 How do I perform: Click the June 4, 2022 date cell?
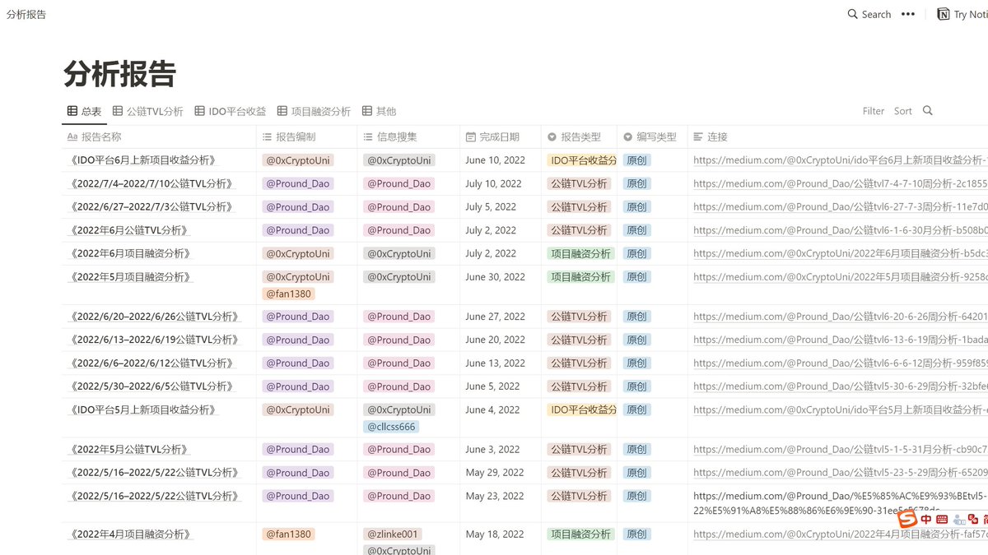click(x=492, y=409)
